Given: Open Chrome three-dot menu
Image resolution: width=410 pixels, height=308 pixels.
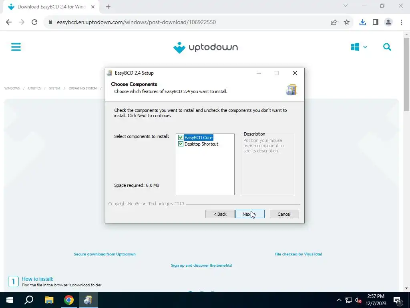Looking at the screenshot, I should (401, 22).
